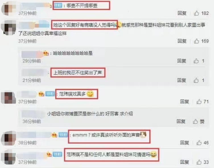Like the 上班的我忍不住笑出了声 reply
214x168 pixels.
(x=196, y=80)
